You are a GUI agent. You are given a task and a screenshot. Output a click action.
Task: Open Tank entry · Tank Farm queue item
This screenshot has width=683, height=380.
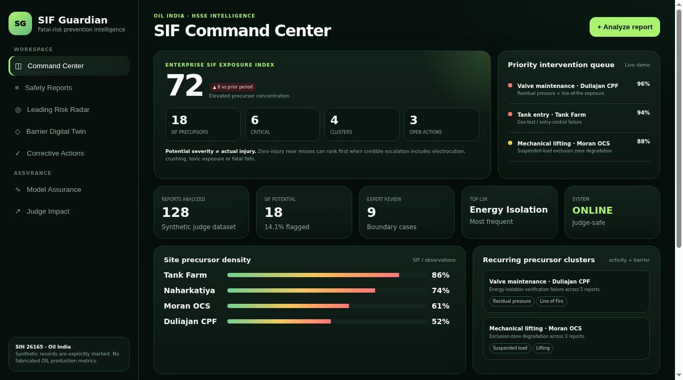(579, 118)
